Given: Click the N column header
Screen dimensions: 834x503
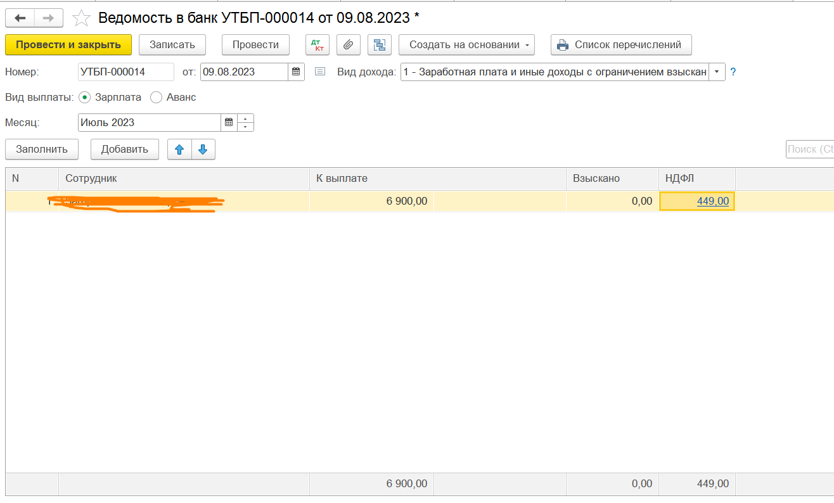Looking at the screenshot, I should [32, 179].
